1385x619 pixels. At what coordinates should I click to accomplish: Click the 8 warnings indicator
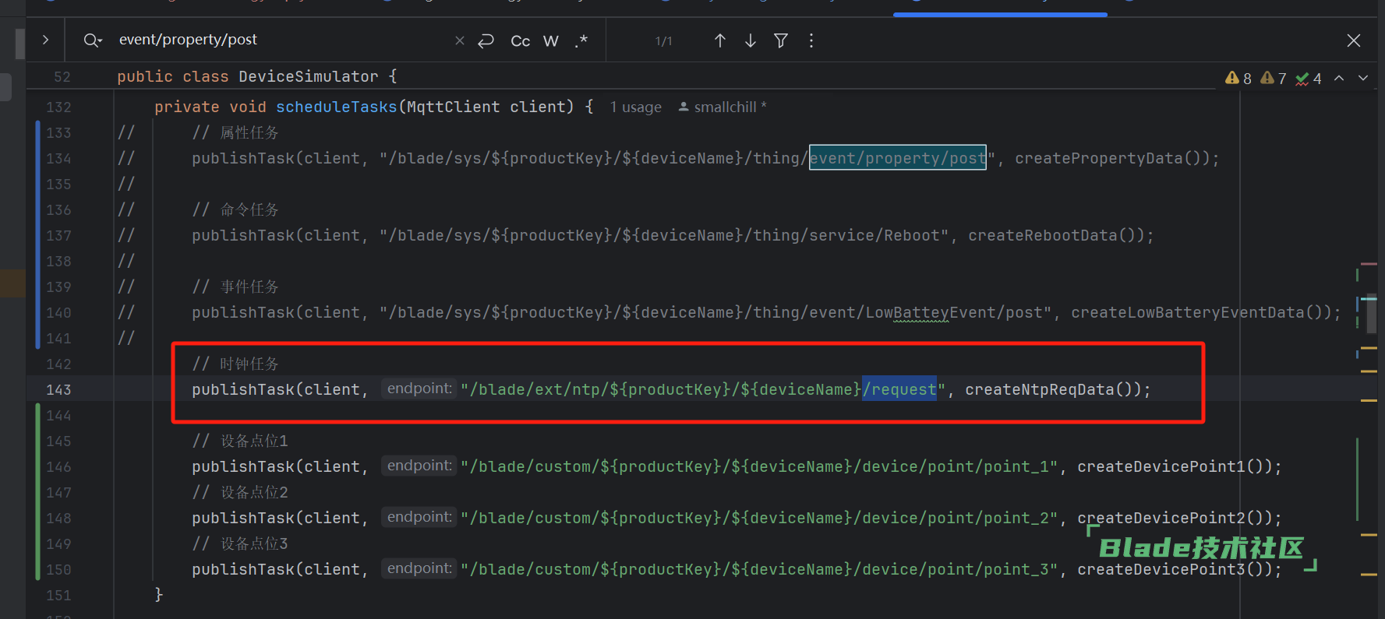(1238, 78)
